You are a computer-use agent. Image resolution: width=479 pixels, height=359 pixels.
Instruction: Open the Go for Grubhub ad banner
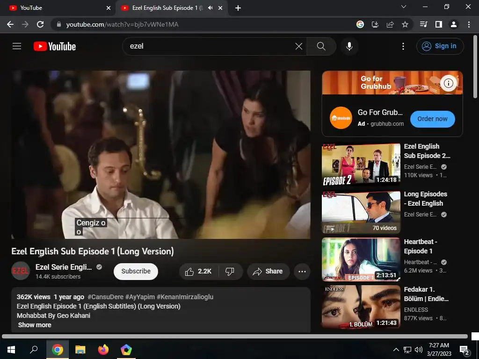(x=392, y=83)
